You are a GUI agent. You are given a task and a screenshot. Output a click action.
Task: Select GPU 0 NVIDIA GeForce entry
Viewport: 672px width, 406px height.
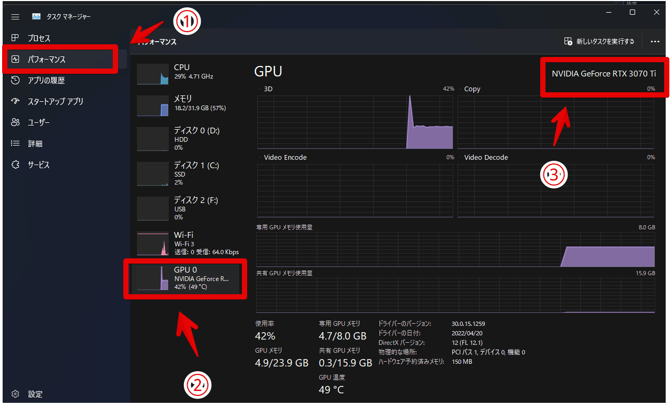tap(186, 279)
